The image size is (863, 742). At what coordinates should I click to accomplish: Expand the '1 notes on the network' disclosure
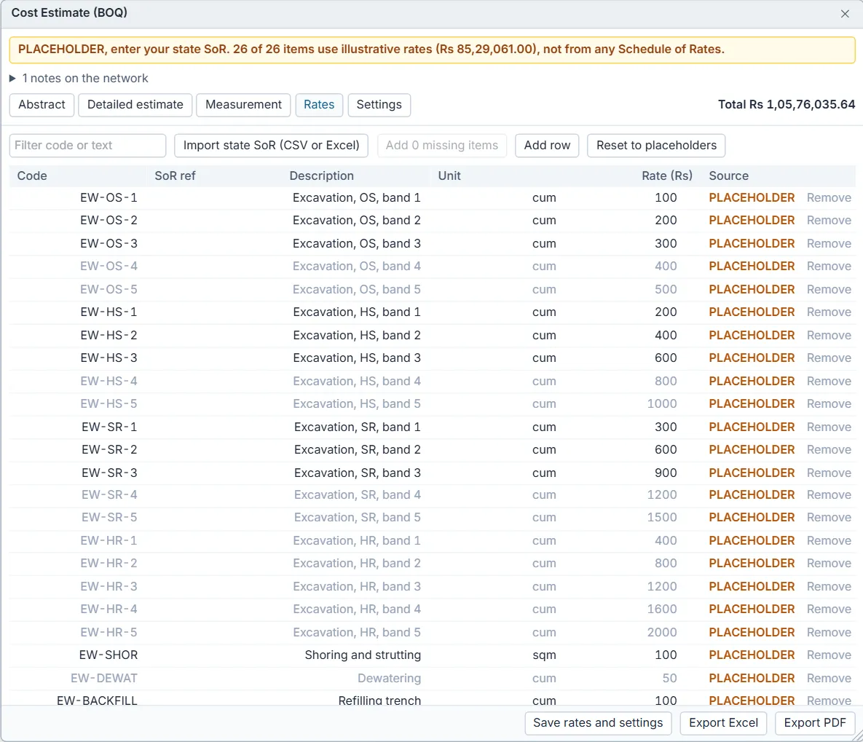79,78
